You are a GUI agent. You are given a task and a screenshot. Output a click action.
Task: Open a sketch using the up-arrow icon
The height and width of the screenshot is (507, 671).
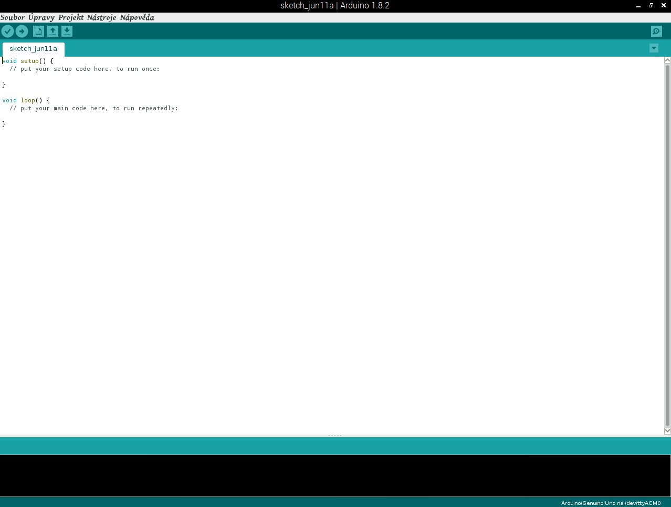tap(53, 31)
